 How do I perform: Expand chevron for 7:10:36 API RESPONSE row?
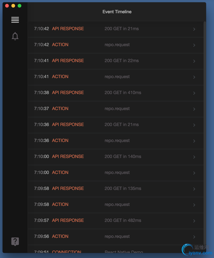point(194,125)
